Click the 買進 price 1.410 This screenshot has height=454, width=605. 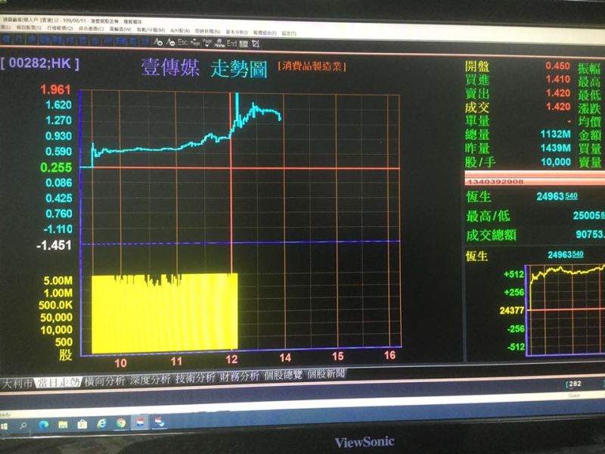[558, 79]
